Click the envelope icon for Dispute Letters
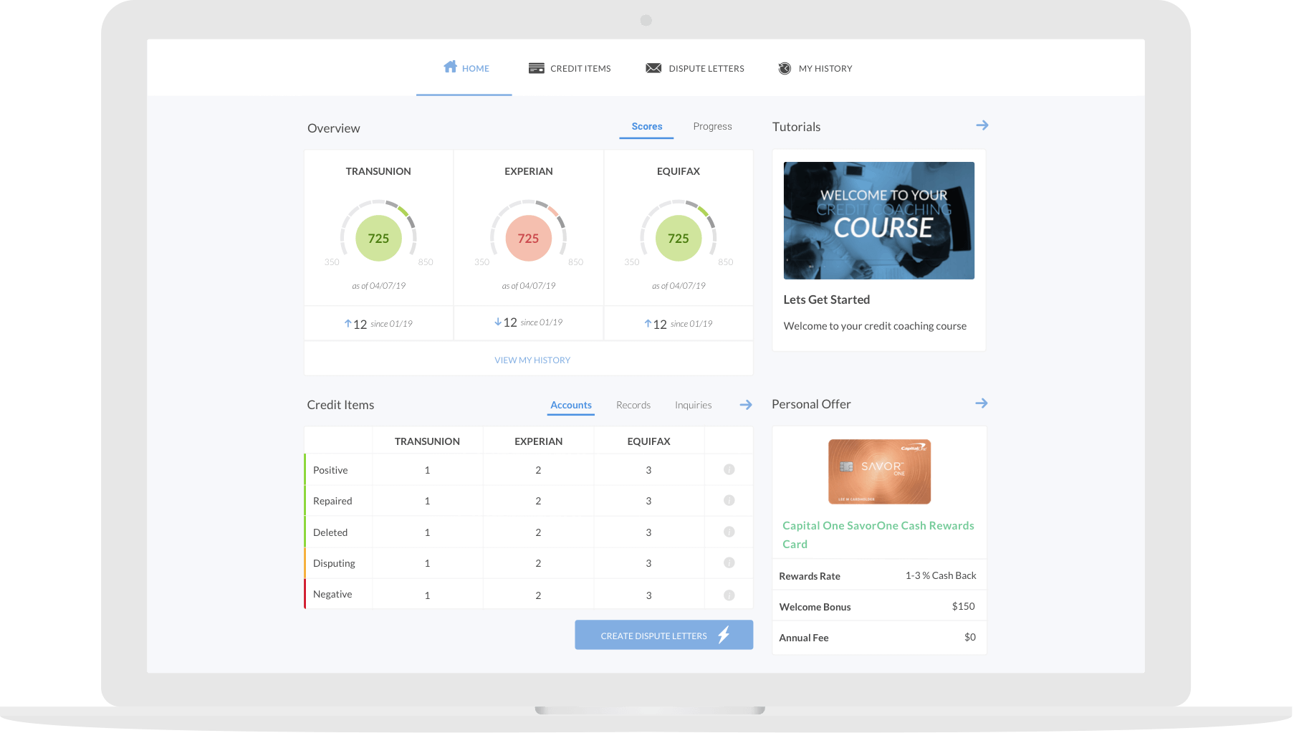 click(x=653, y=67)
